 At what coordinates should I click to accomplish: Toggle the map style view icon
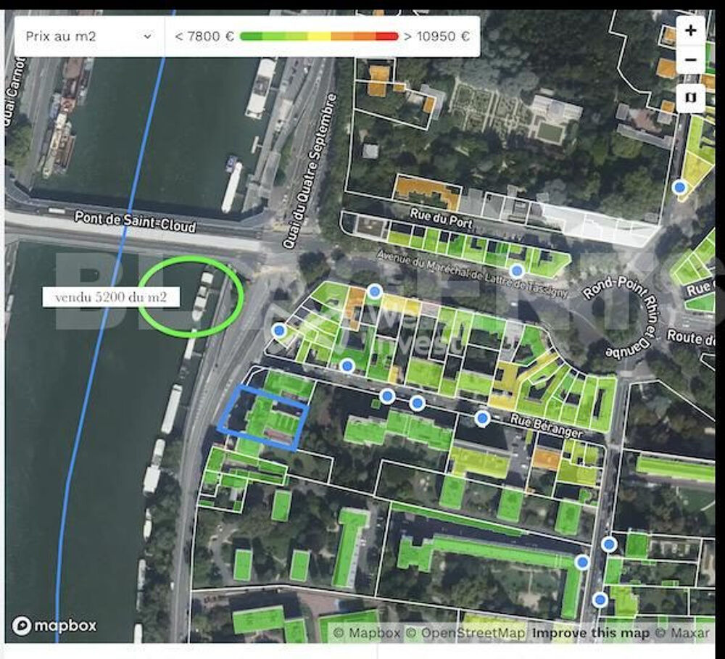[x=690, y=96]
